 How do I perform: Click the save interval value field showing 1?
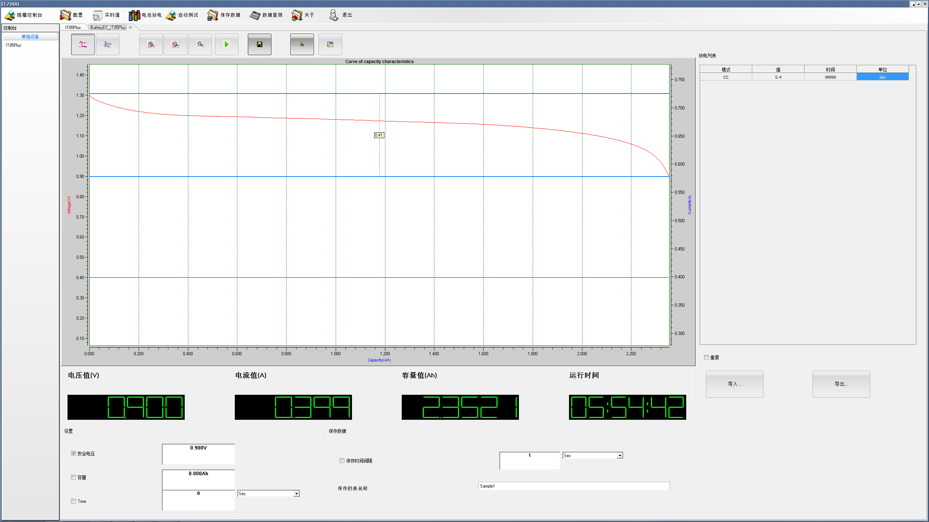pos(530,460)
